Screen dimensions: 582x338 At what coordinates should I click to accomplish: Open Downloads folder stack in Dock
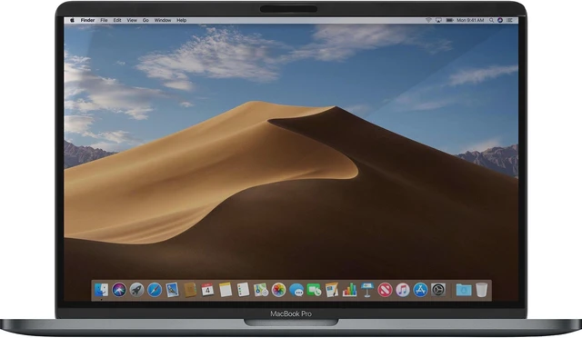click(464, 290)
